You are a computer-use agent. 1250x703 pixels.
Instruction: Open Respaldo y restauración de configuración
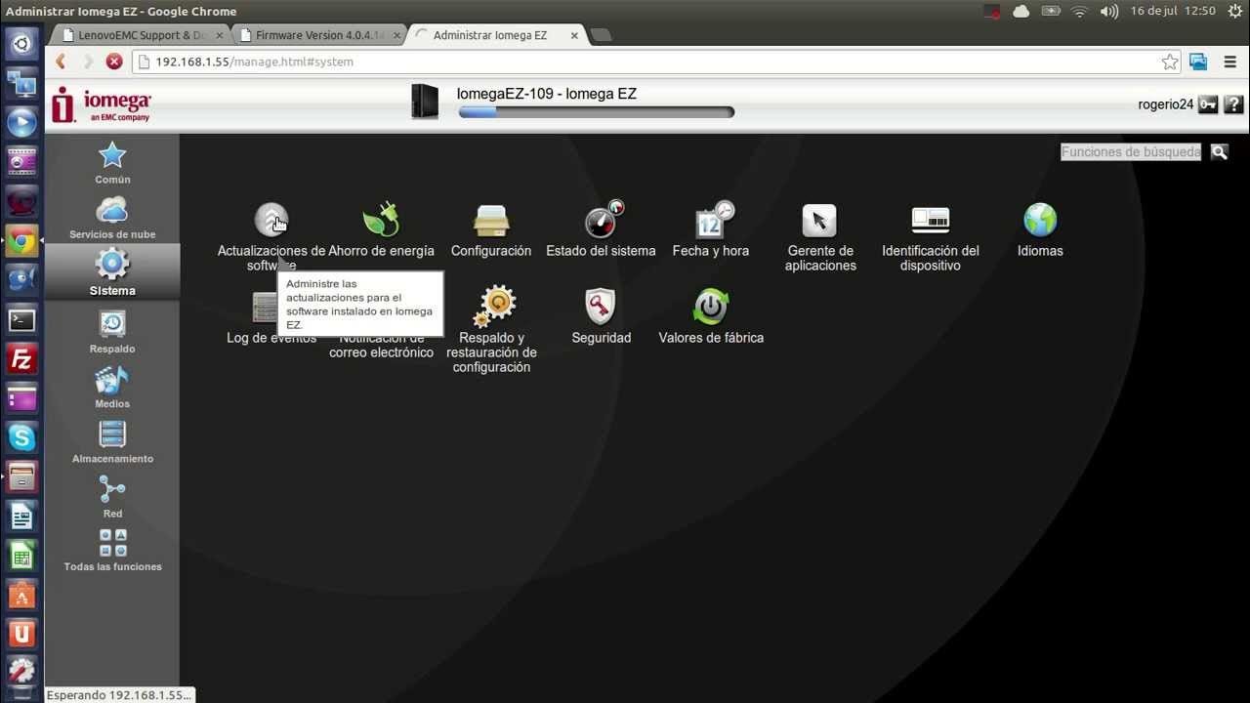[x=492, y=307]
